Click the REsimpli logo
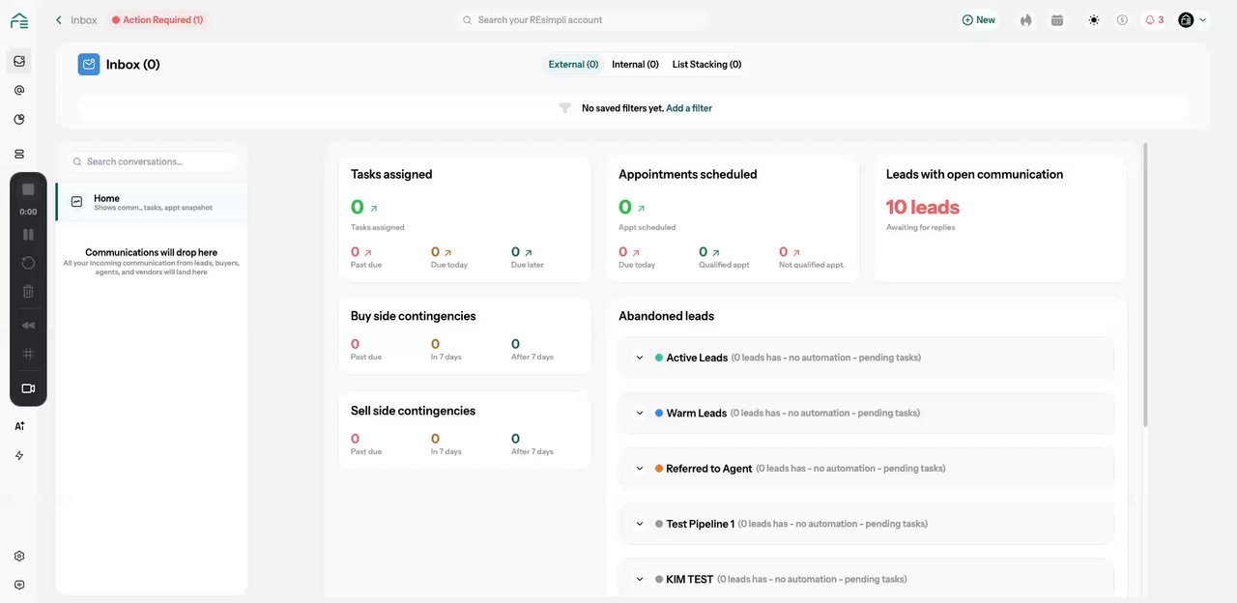The width and height of the screenshot is (1237, 603). pyautogui.click(x=19, y=20)
